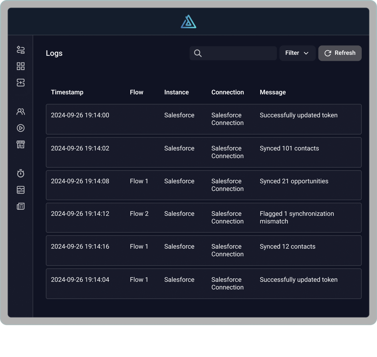Click Salesforce Connection in 19:14:12 row
Viewport: 377px width, 357px height.
(227, 217)
